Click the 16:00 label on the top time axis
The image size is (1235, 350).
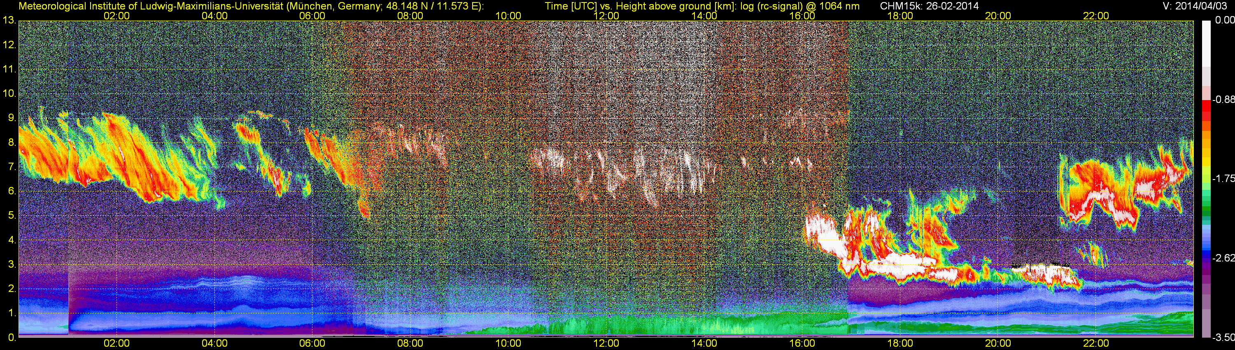[802, 16]
